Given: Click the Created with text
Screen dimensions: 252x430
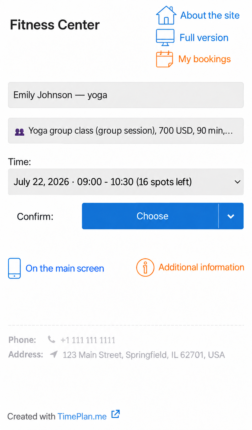Looking at the screenshot, I should point(31,417).
